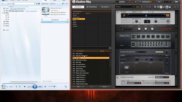This screenshot has height=102, width=182.
Task: Toggle the Guitar Rig input Gate button
Action: (x=132, y=2)
